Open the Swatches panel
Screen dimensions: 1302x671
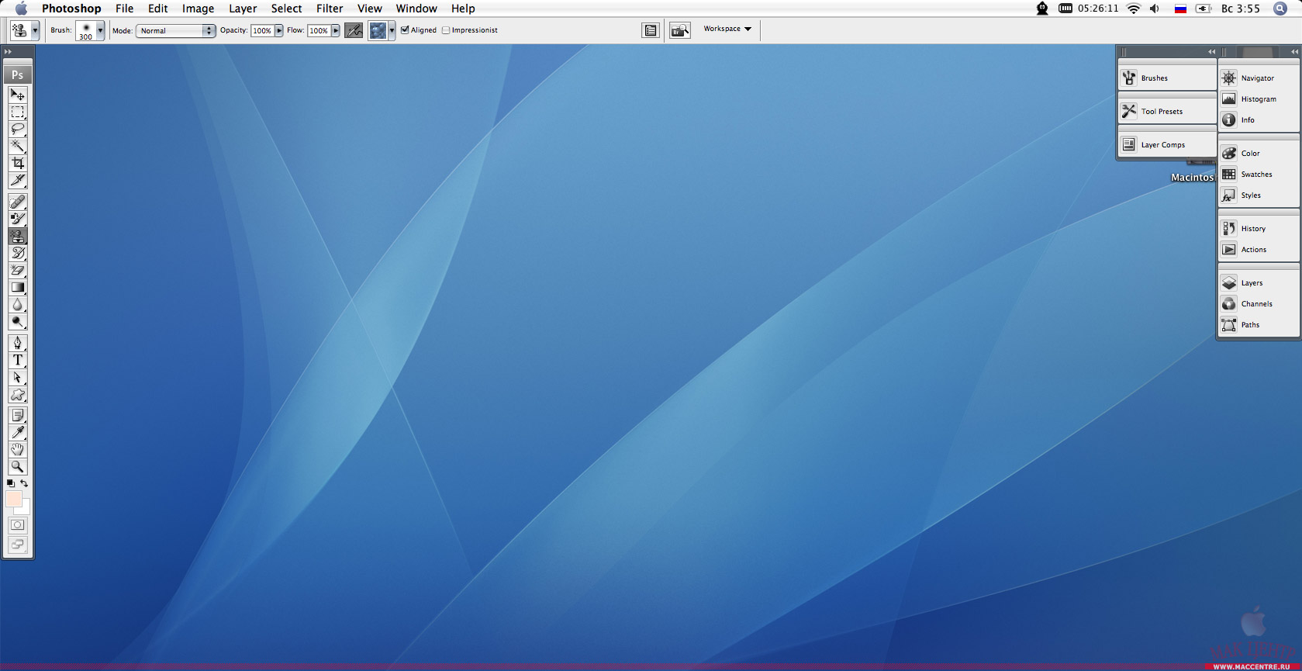(1258, 174)
